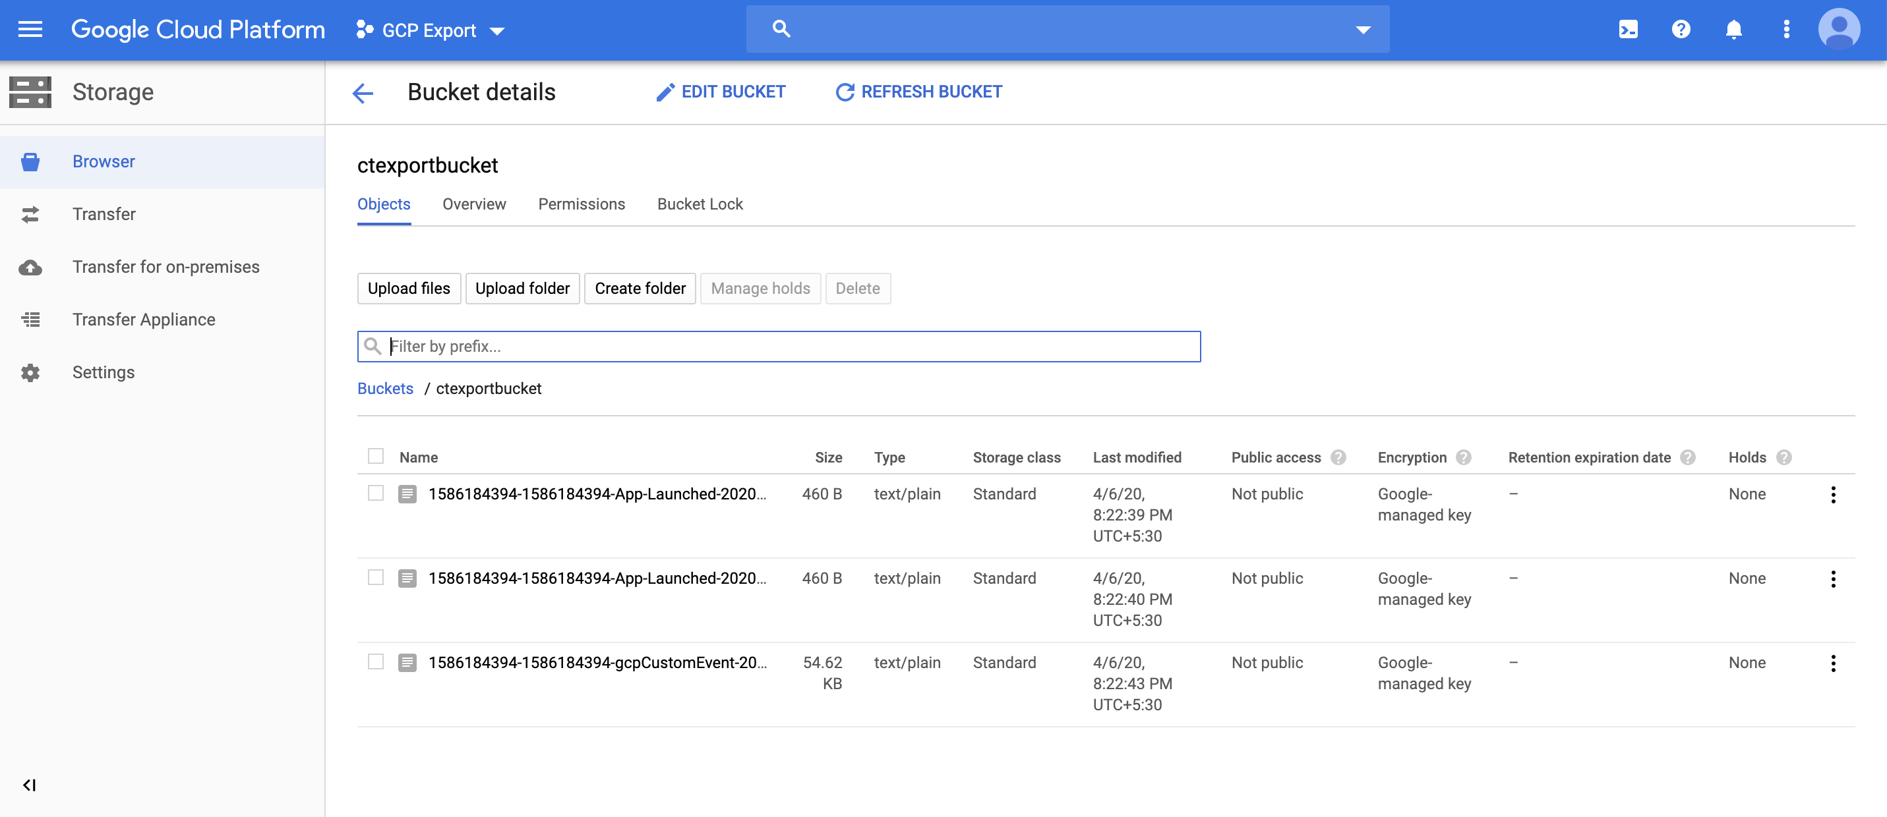Click the Retention expiration date help icon
This screenshot has height=817, width=1887.
[1688, 457]
